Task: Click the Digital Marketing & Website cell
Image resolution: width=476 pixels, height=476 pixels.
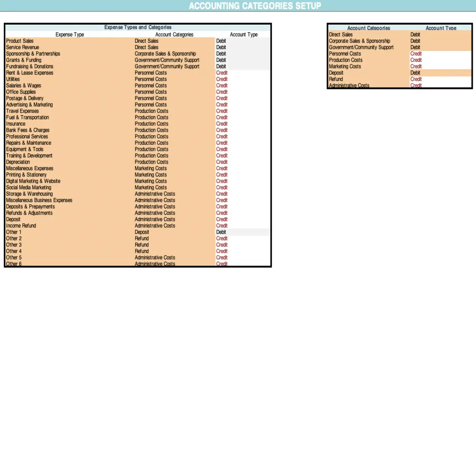Action: tap(33, 181)
